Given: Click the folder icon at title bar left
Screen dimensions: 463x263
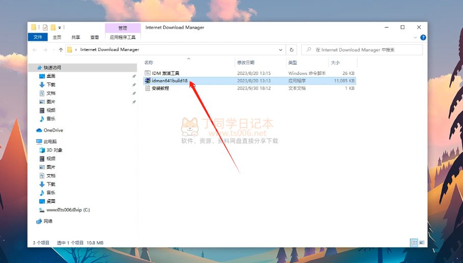Looking at the screenshot, I should [34, 28].
